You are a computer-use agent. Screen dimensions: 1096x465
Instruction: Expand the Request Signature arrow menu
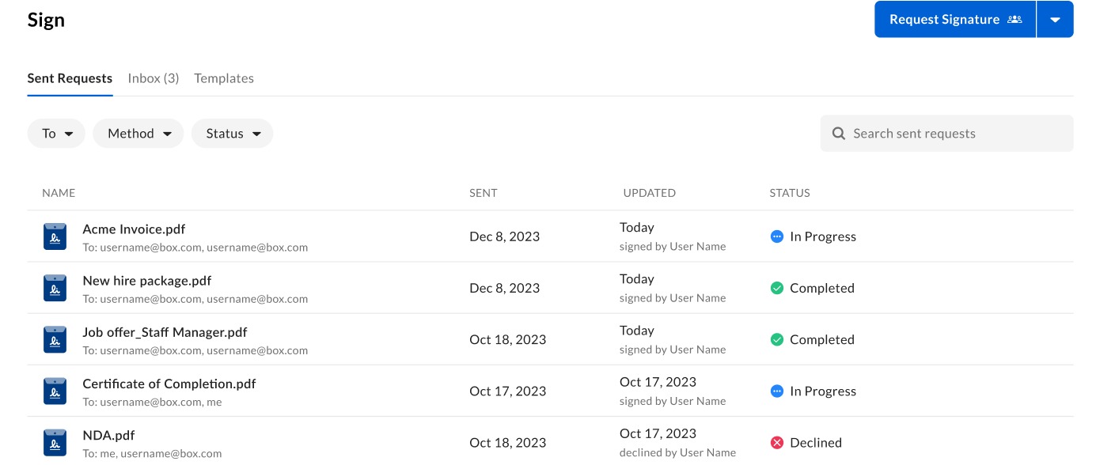point(1055,20)
